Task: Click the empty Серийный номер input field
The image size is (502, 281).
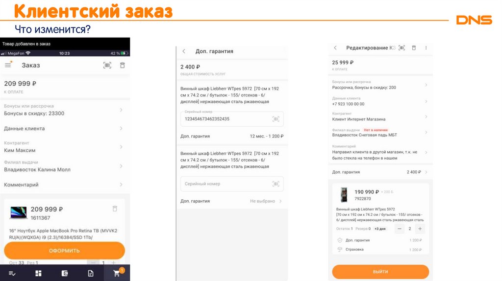Action: tap(226, 184)
